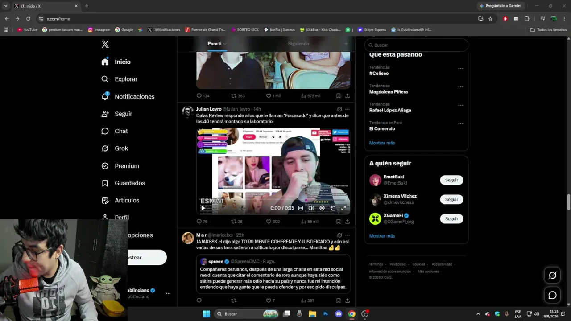Click the Artículos icon in sidebar
Viewport: 571px width, 321px height.
tap(105, 200)
